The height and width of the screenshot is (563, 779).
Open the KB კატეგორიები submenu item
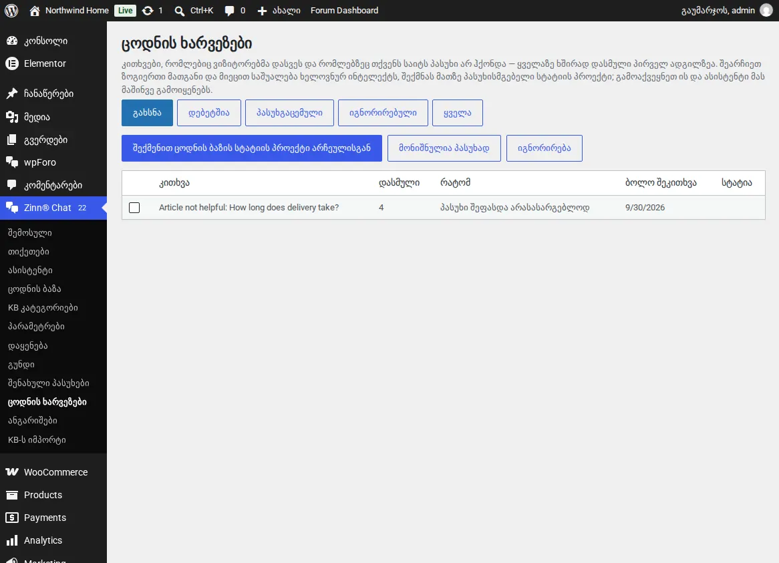click(43, 308)
